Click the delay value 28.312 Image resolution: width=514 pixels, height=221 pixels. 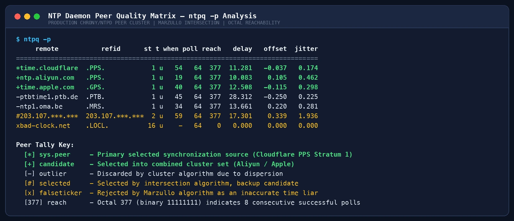pos(241,97)
